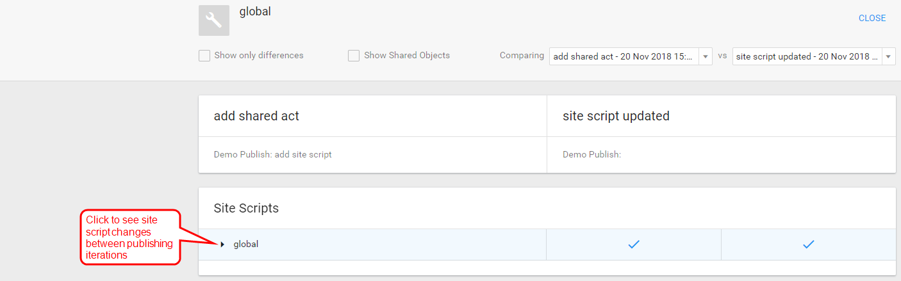Image resolution: width=901 pixels, height=281 pixels.
Task: Select the 'add shared act' column heading
Action: [x=256, y=116]
